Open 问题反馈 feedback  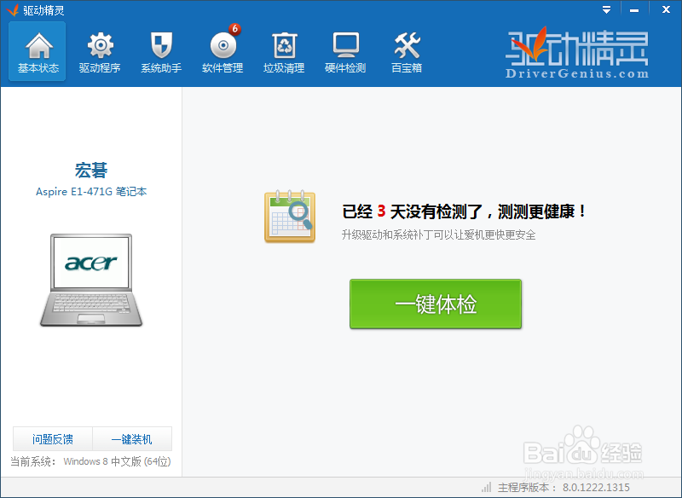coord(55,438)
